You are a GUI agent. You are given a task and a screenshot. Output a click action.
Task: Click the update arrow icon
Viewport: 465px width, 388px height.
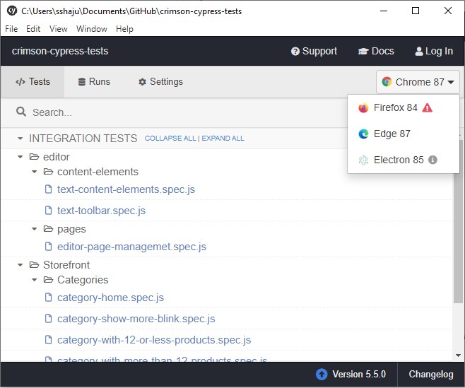(322, 375)
